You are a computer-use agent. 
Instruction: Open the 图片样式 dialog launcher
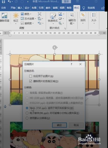[65, 28]
